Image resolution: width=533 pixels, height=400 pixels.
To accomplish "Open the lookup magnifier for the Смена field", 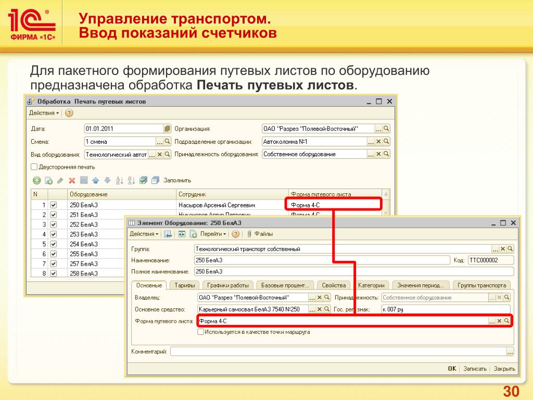I will coord(167,141).
